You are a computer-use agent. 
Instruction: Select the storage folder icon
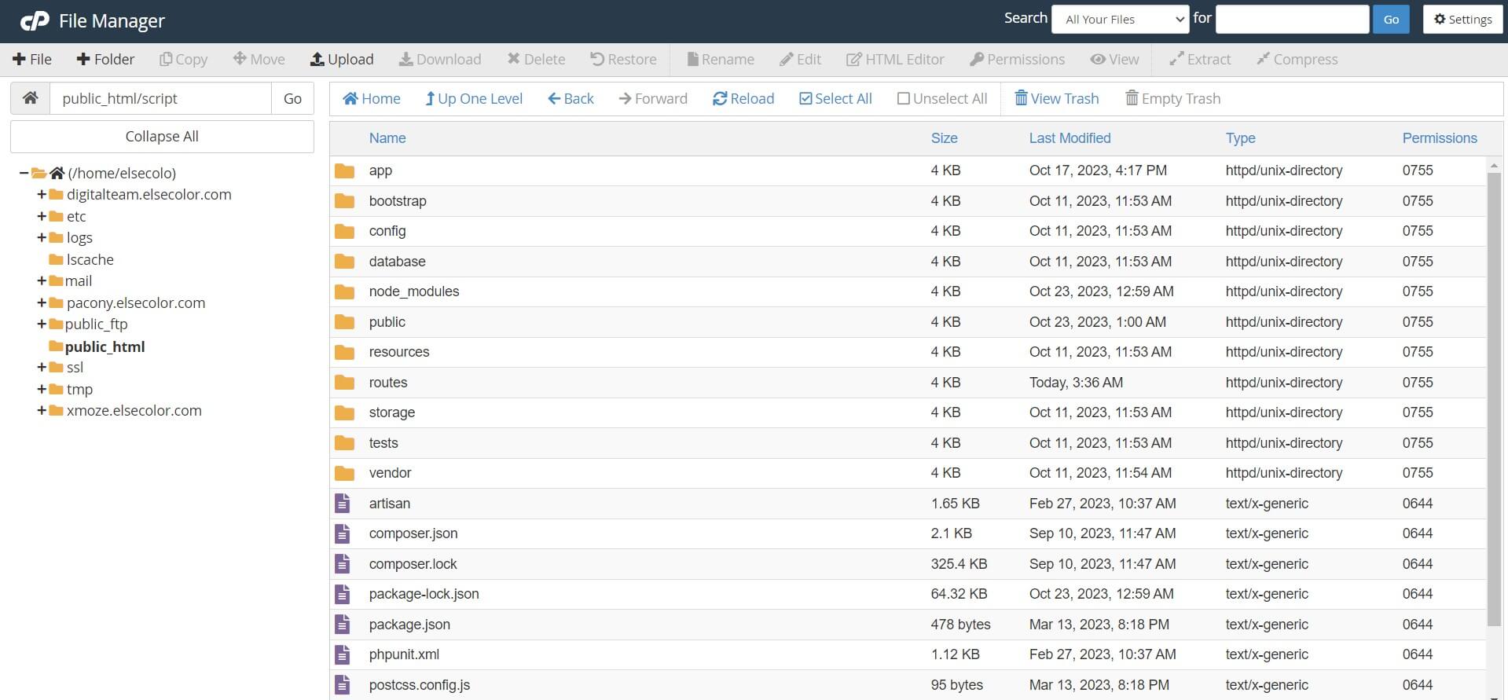344,412
